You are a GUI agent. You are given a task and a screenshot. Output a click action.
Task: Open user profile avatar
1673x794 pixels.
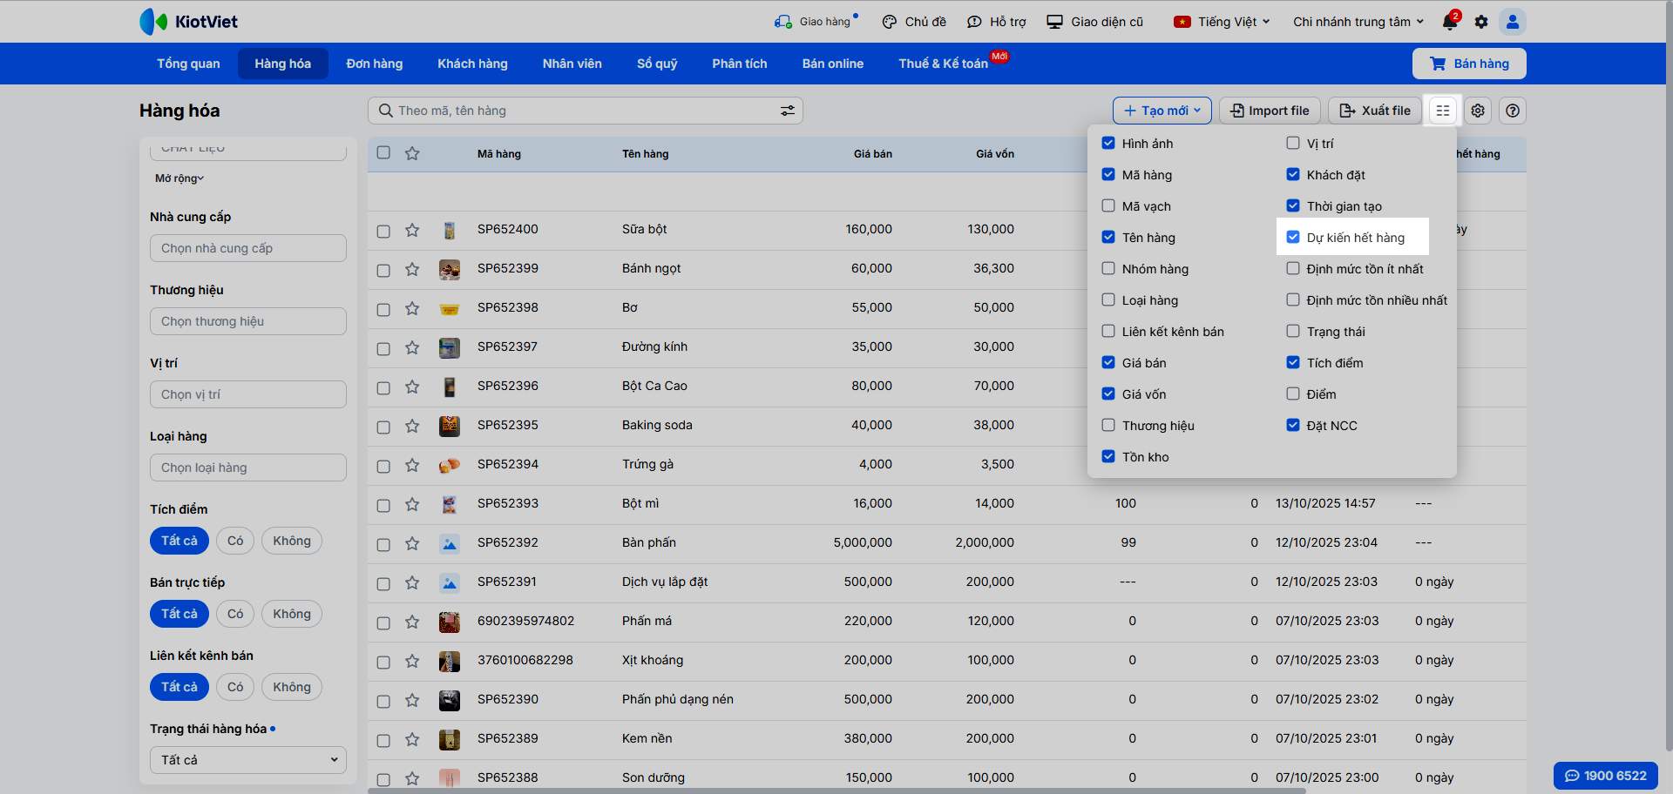pos(1513,22)
